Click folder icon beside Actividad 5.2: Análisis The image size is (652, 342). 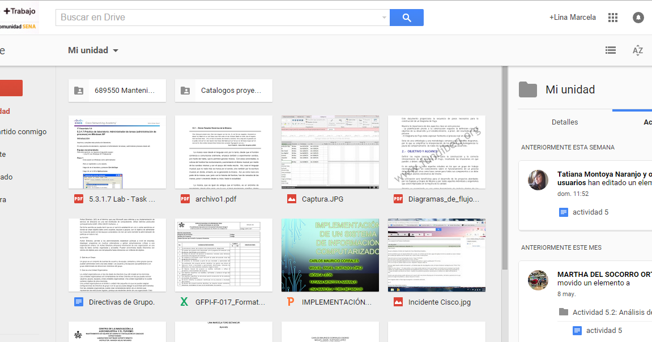tap(564, 311)
